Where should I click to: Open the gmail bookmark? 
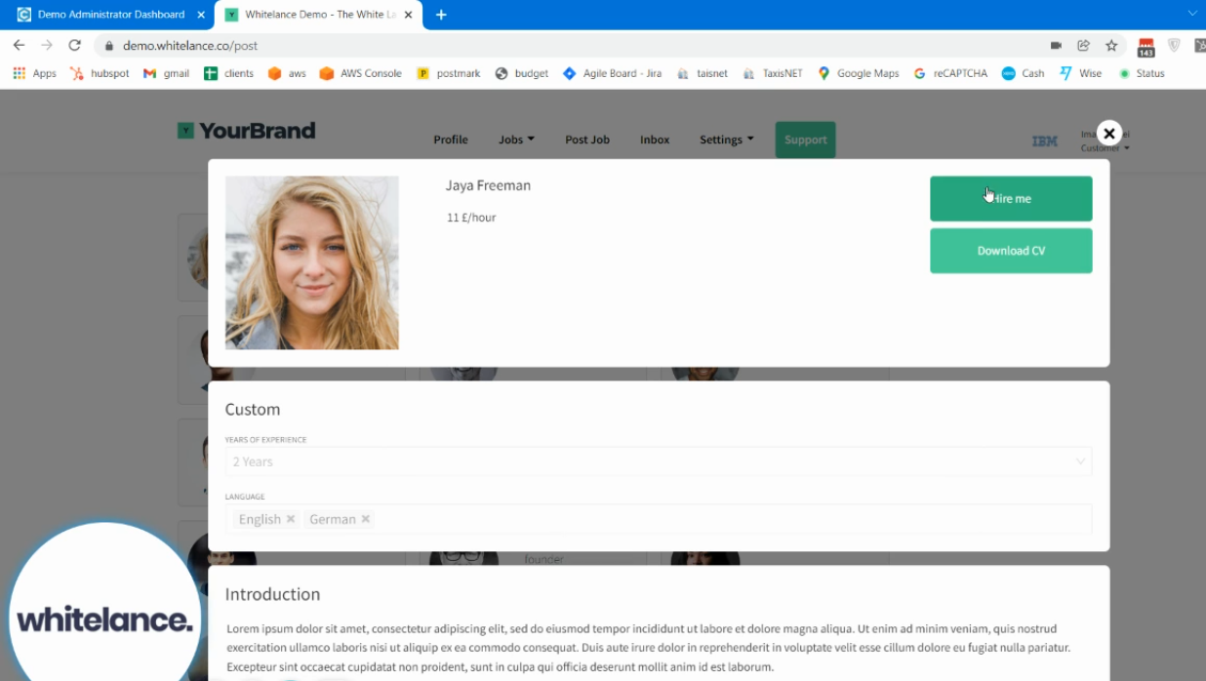click(x=166, y=73)
